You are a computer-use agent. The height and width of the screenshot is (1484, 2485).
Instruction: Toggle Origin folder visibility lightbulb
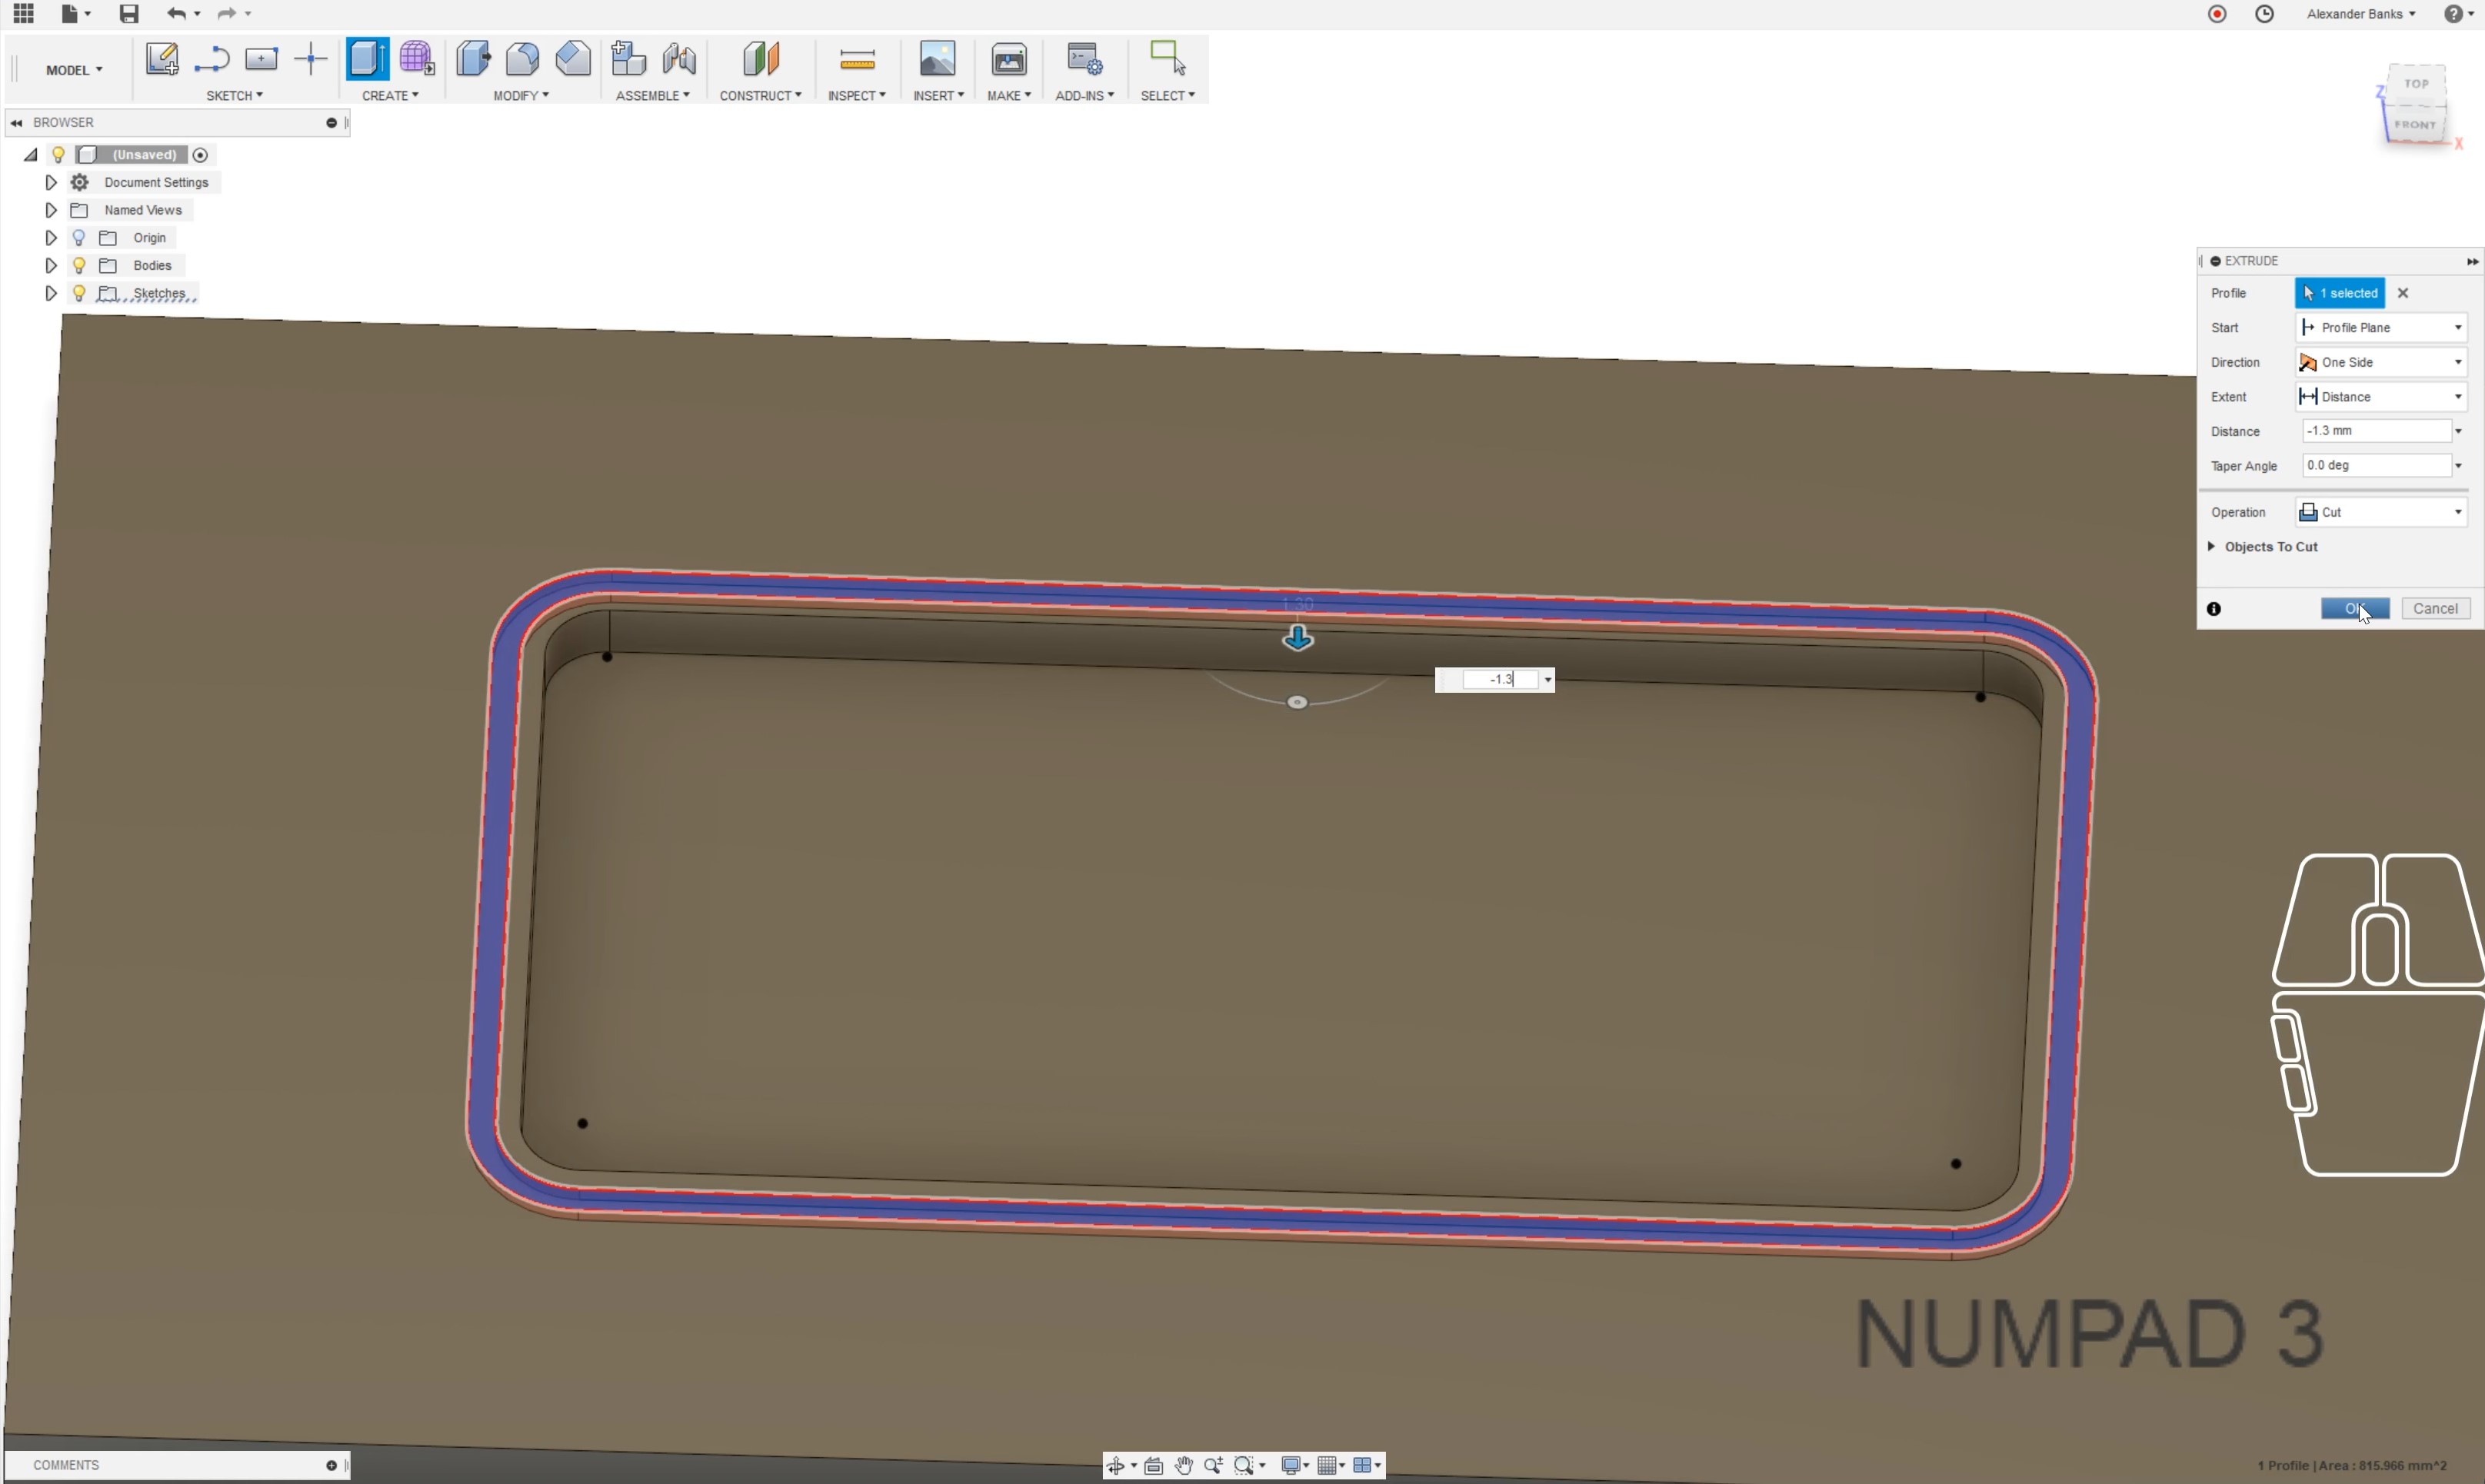point(79,238)
